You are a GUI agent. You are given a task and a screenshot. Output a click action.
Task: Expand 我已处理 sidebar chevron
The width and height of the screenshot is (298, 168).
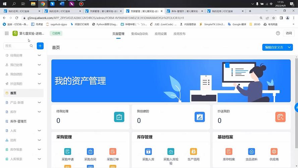tap(39, 65)
